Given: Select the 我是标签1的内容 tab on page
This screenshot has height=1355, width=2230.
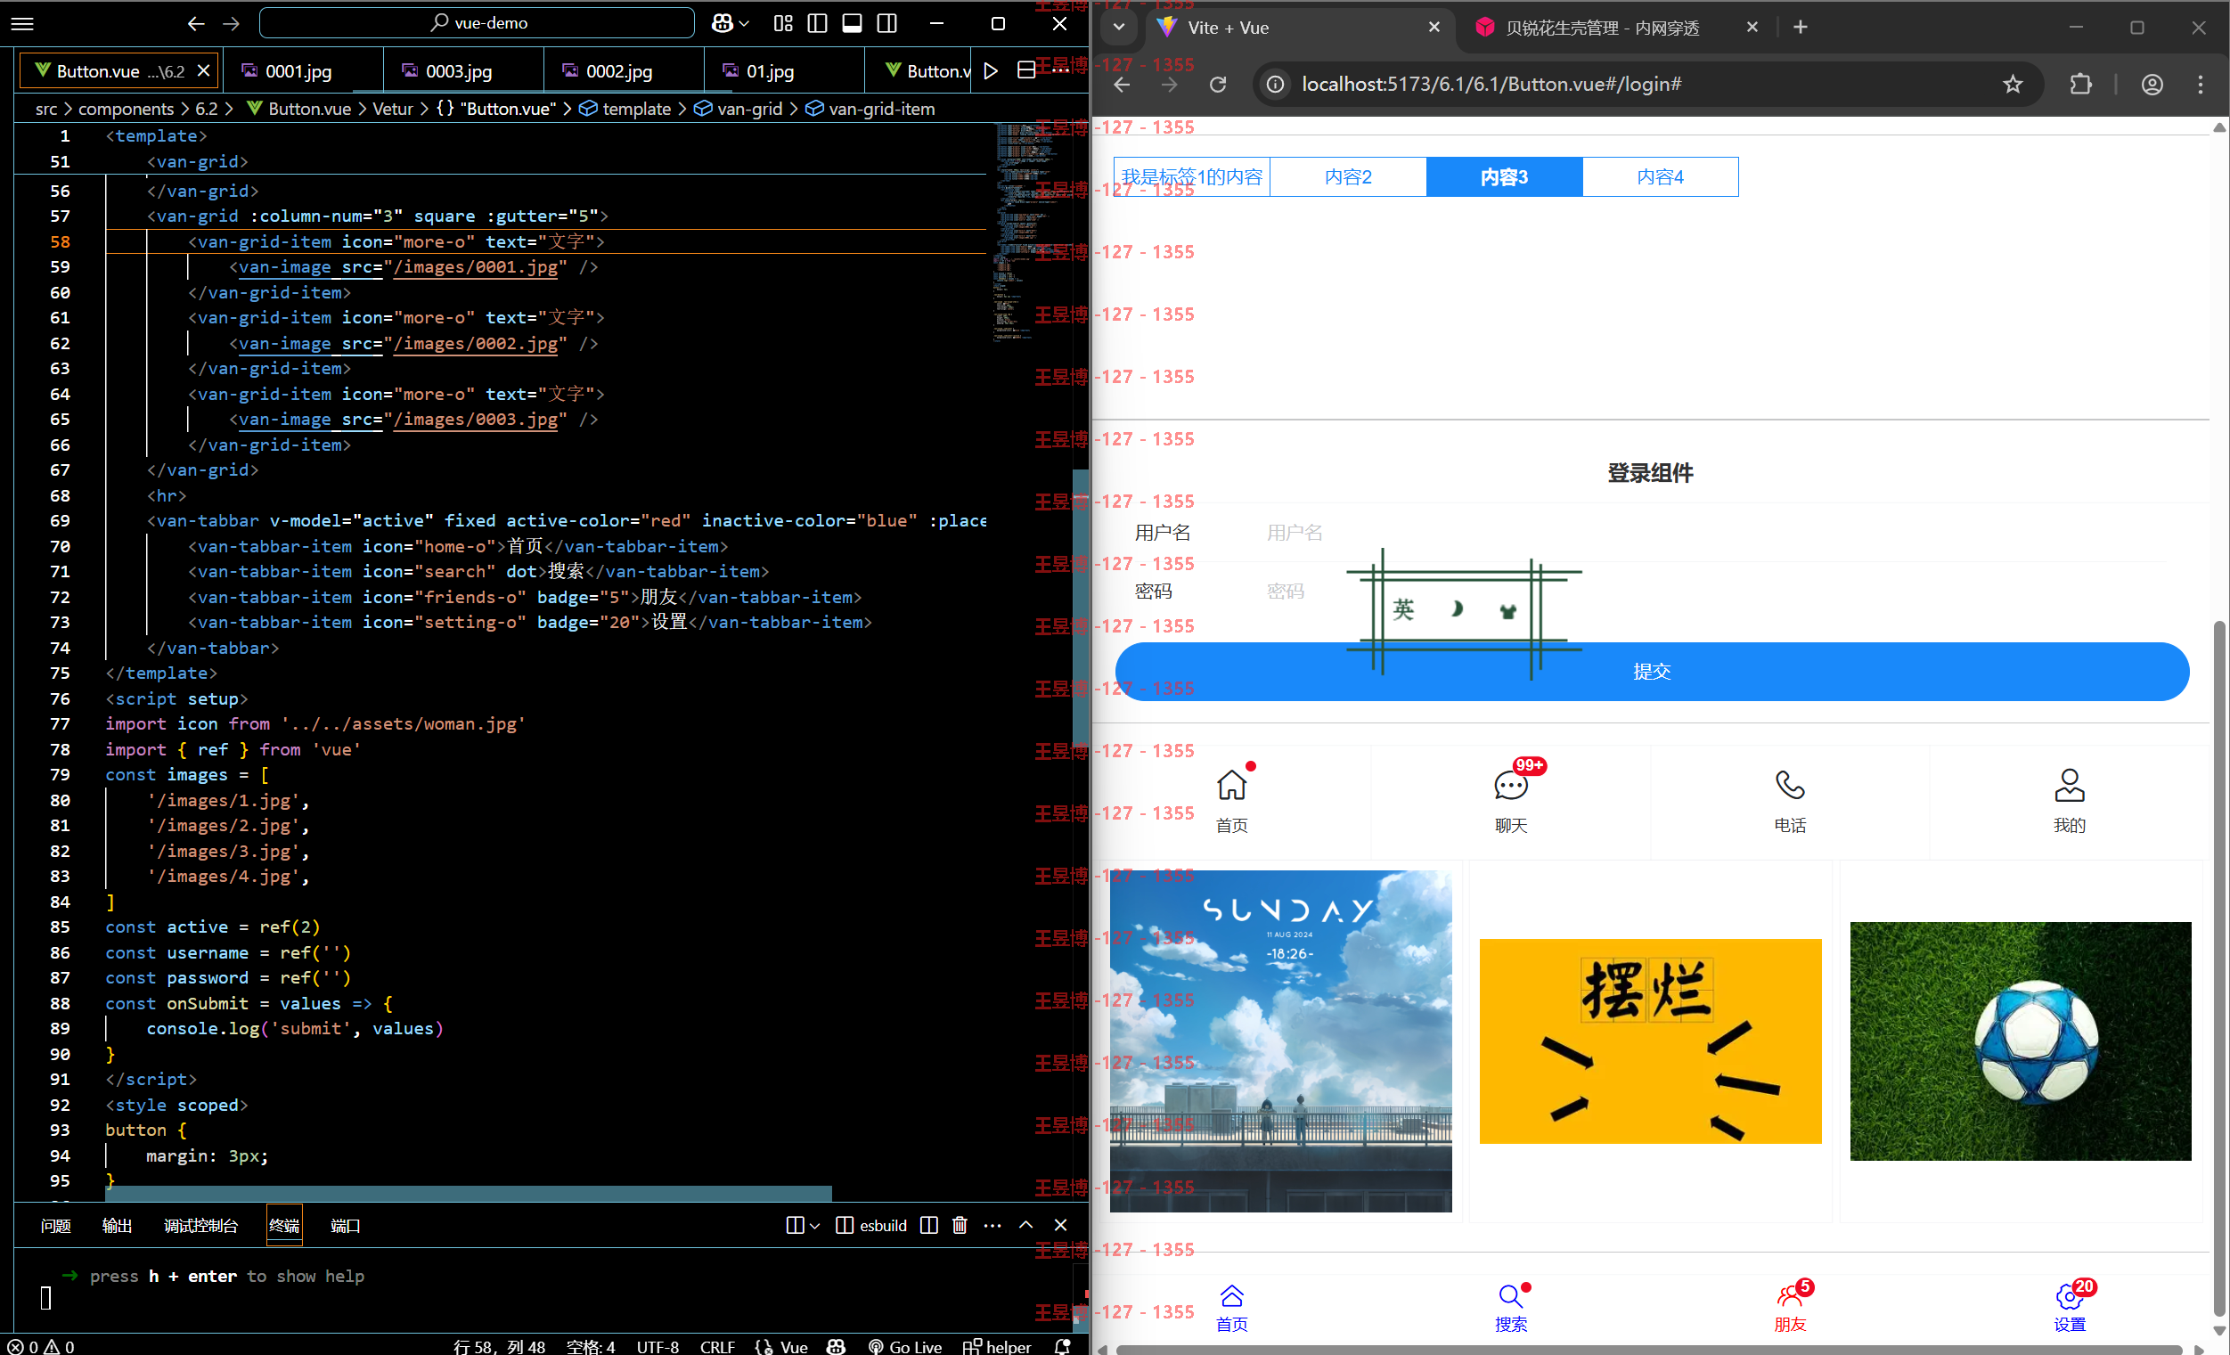Looking at the screenshot, I should [x=1192, y=176].
